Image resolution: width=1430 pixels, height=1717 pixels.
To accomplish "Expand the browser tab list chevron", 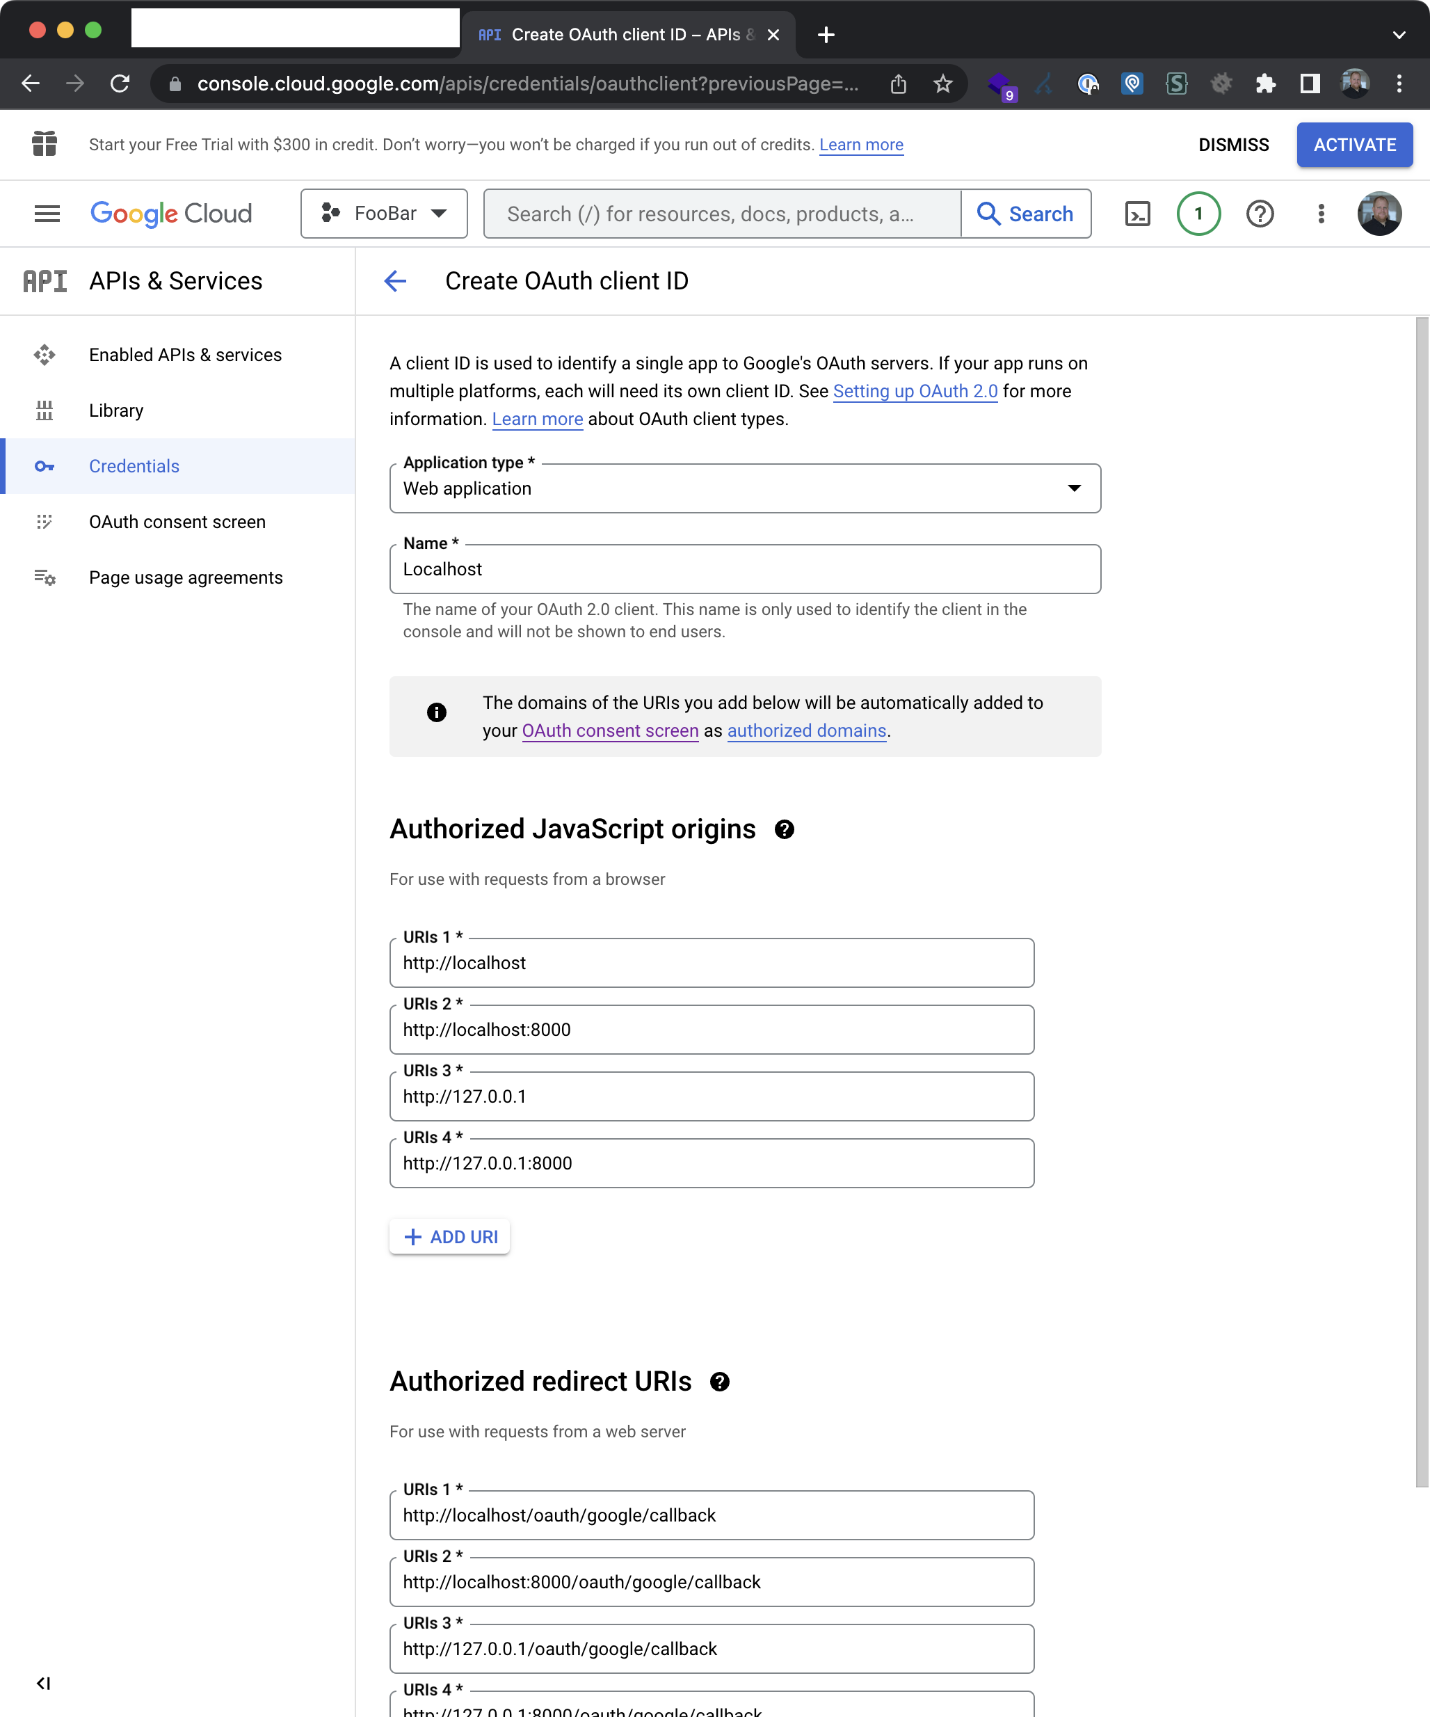I will [1398, 35].
